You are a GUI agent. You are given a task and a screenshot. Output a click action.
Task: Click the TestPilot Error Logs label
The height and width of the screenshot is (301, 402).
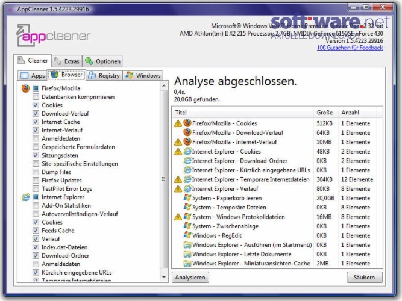coord(67,189)
